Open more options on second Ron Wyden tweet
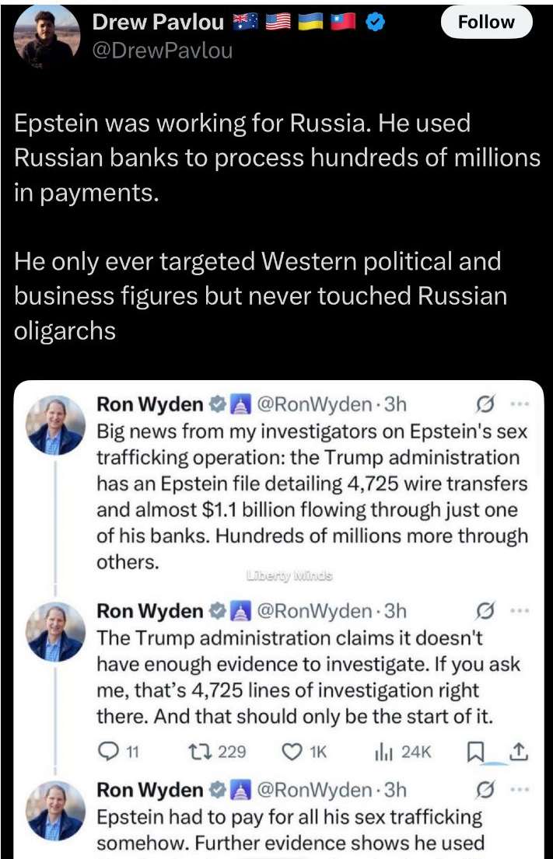The width and height of the screenshot is (553, 859). click(x=519, y=611)
